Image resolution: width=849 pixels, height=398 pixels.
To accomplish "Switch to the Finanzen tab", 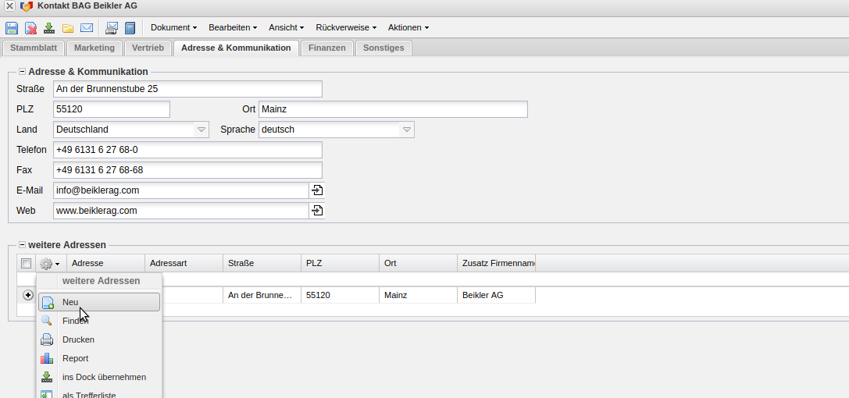I will point(326,48).
